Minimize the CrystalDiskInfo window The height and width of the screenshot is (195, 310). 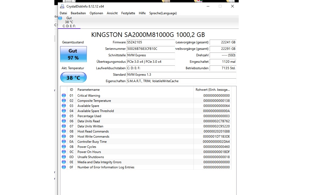coord(208,6)
